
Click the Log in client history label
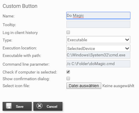point(20,33)
